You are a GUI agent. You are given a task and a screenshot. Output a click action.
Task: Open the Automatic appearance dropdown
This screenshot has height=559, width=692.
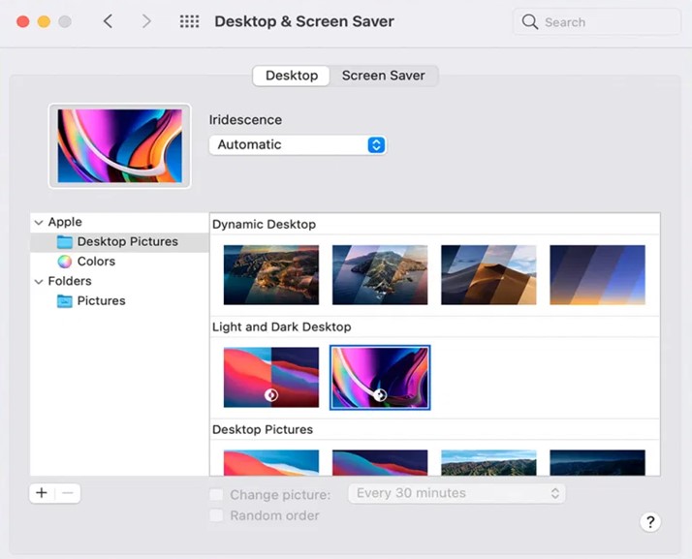(x=298, y=144)
